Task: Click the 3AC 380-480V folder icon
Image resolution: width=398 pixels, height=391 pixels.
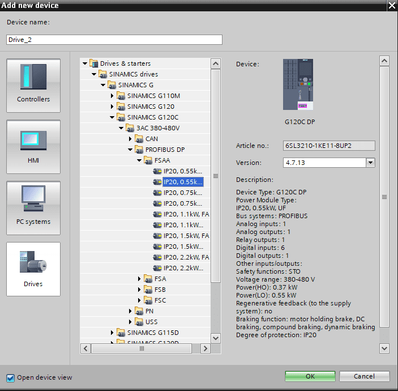Action: pos(130,128)
